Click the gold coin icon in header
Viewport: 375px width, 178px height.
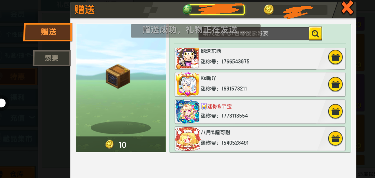tap(269, 10)
